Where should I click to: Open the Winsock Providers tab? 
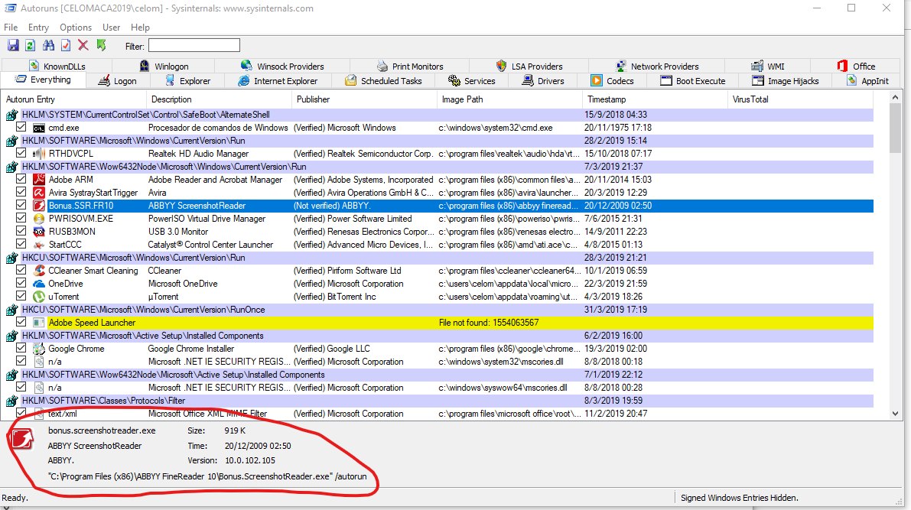coord(282,67)
